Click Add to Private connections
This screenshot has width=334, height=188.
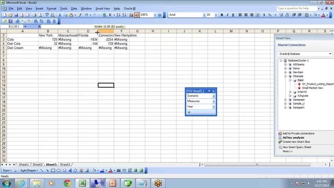(x=299, y=134)
